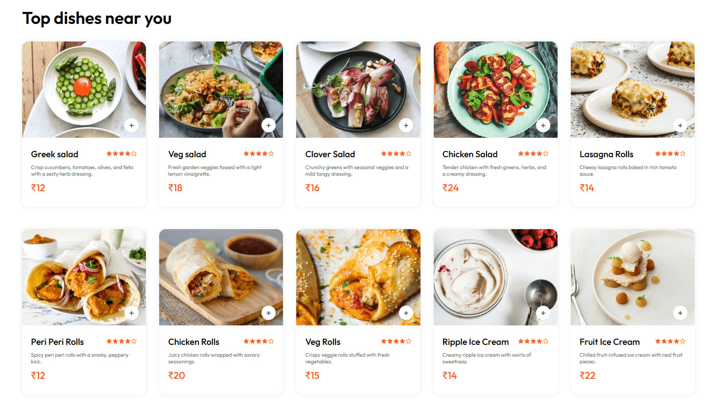711x404 pixels.
Task: Click the Veg salad thumbnail image
Action: (221, 89)
